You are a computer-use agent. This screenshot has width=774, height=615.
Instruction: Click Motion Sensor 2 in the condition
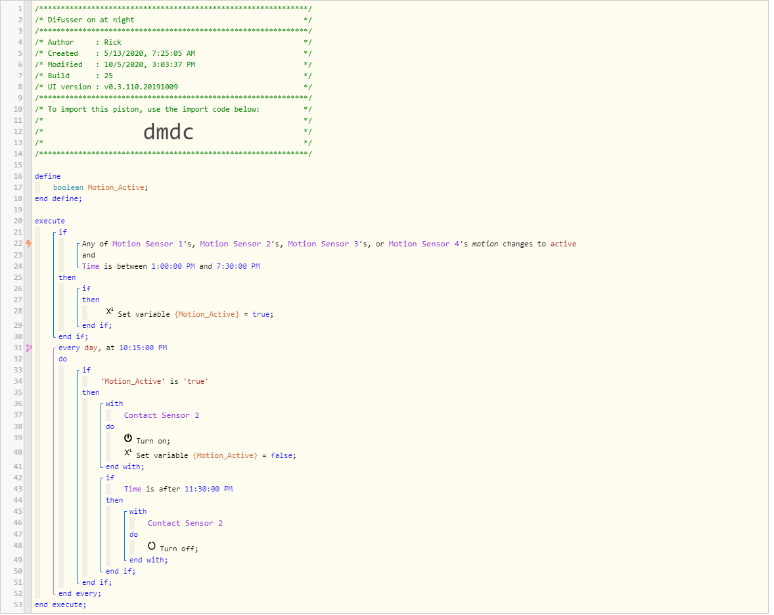235,244
